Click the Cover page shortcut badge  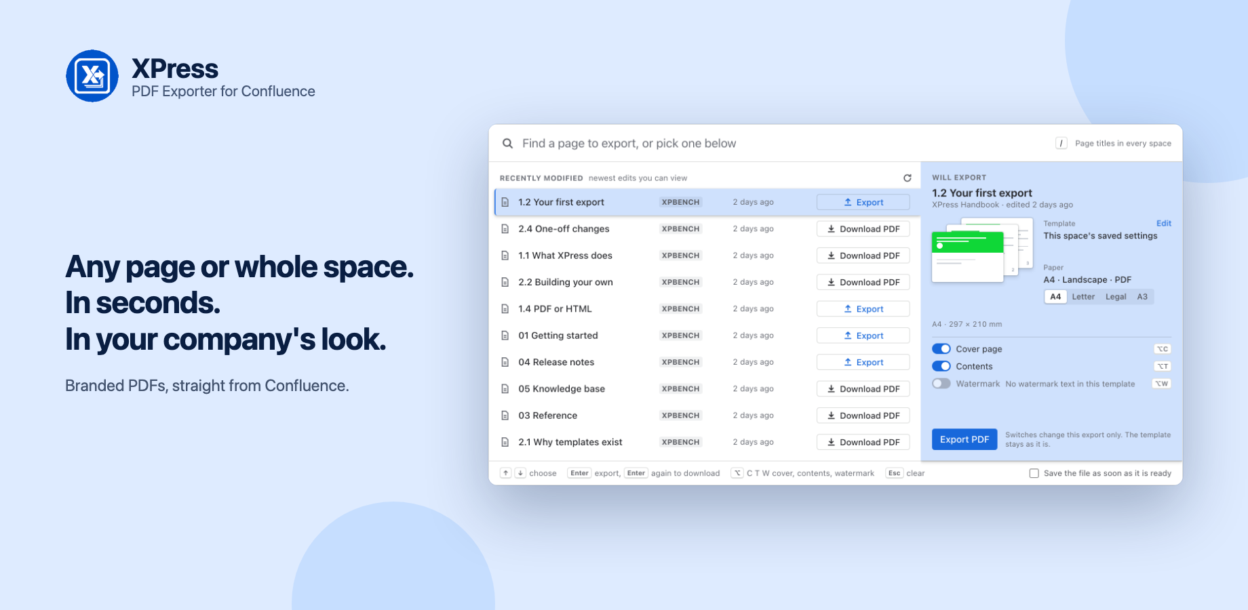point(1163,349)
